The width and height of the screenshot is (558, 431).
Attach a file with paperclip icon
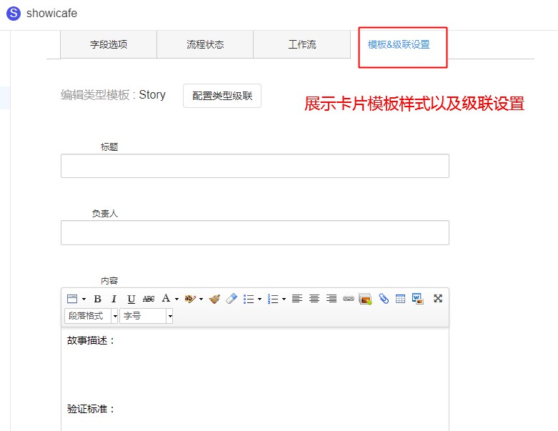pyautogui.click(x=384, y=299)
